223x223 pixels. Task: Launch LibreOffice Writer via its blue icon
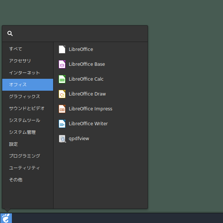click(62, 124)
